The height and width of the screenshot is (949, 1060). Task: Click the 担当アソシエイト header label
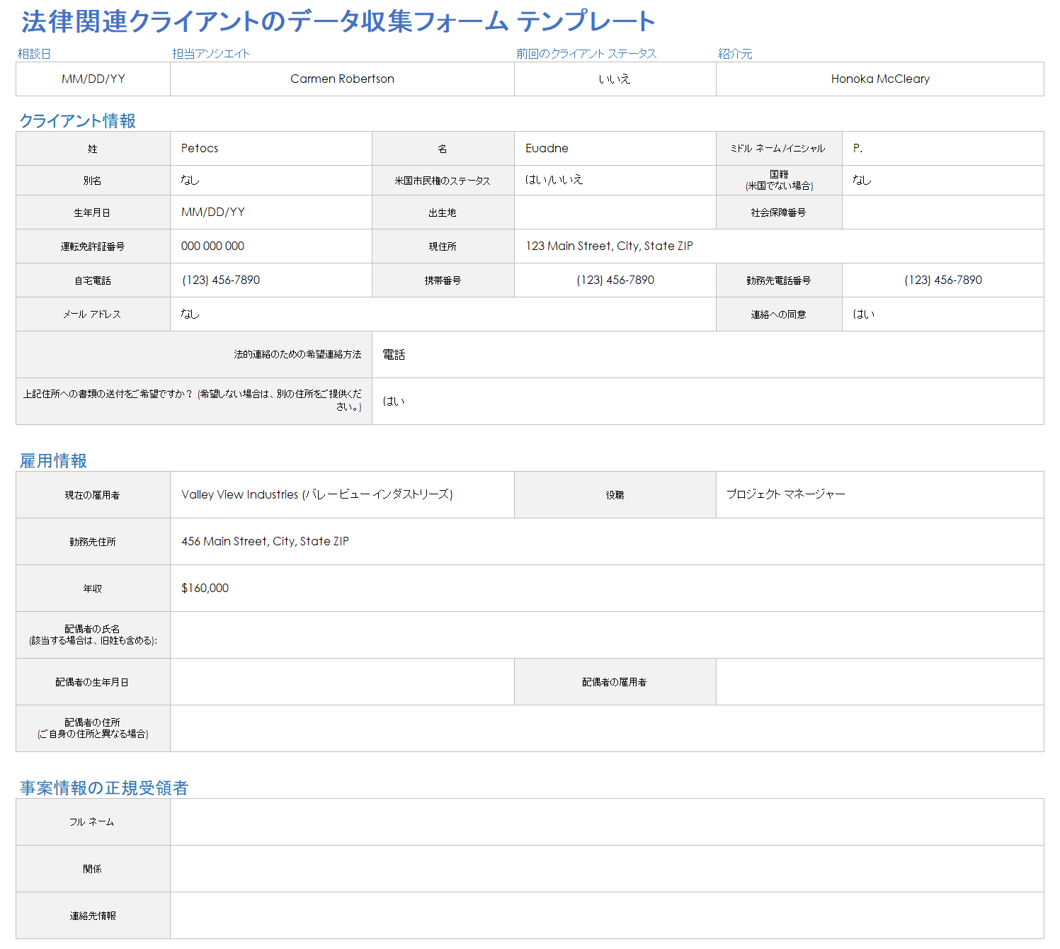[x=211, y=54]
